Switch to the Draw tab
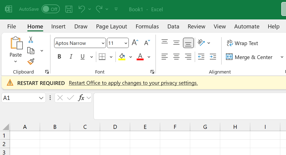286x155 pixels. [81, 26]
